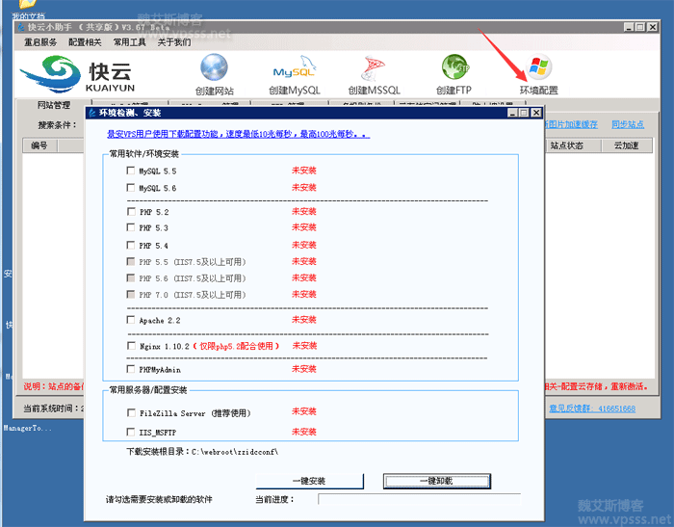Open the 创建MySQL dolphin icon
This screenshot has height=527, width=674.
click(x=293, y=69)
